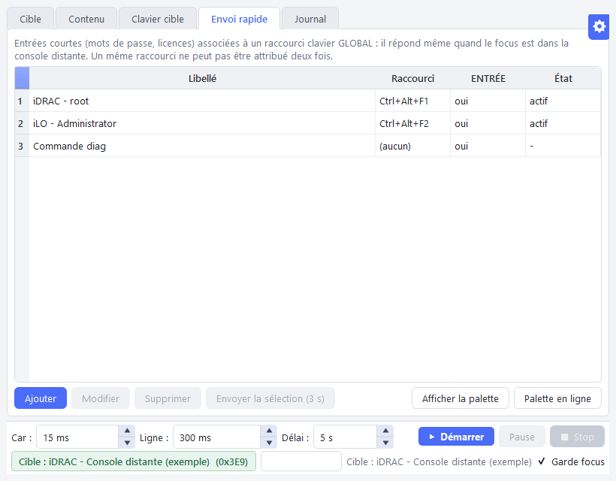Image resolution: width=616 pixels, height=481 pixels.
Task: Click the green Cible iDRAC status box
Action: point(134,461)
